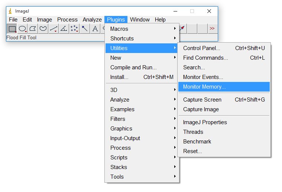Image resolution: width=282 pixels, height=192 pixels.
Task: Expand the New submenu
Action: tap(142, 58)
